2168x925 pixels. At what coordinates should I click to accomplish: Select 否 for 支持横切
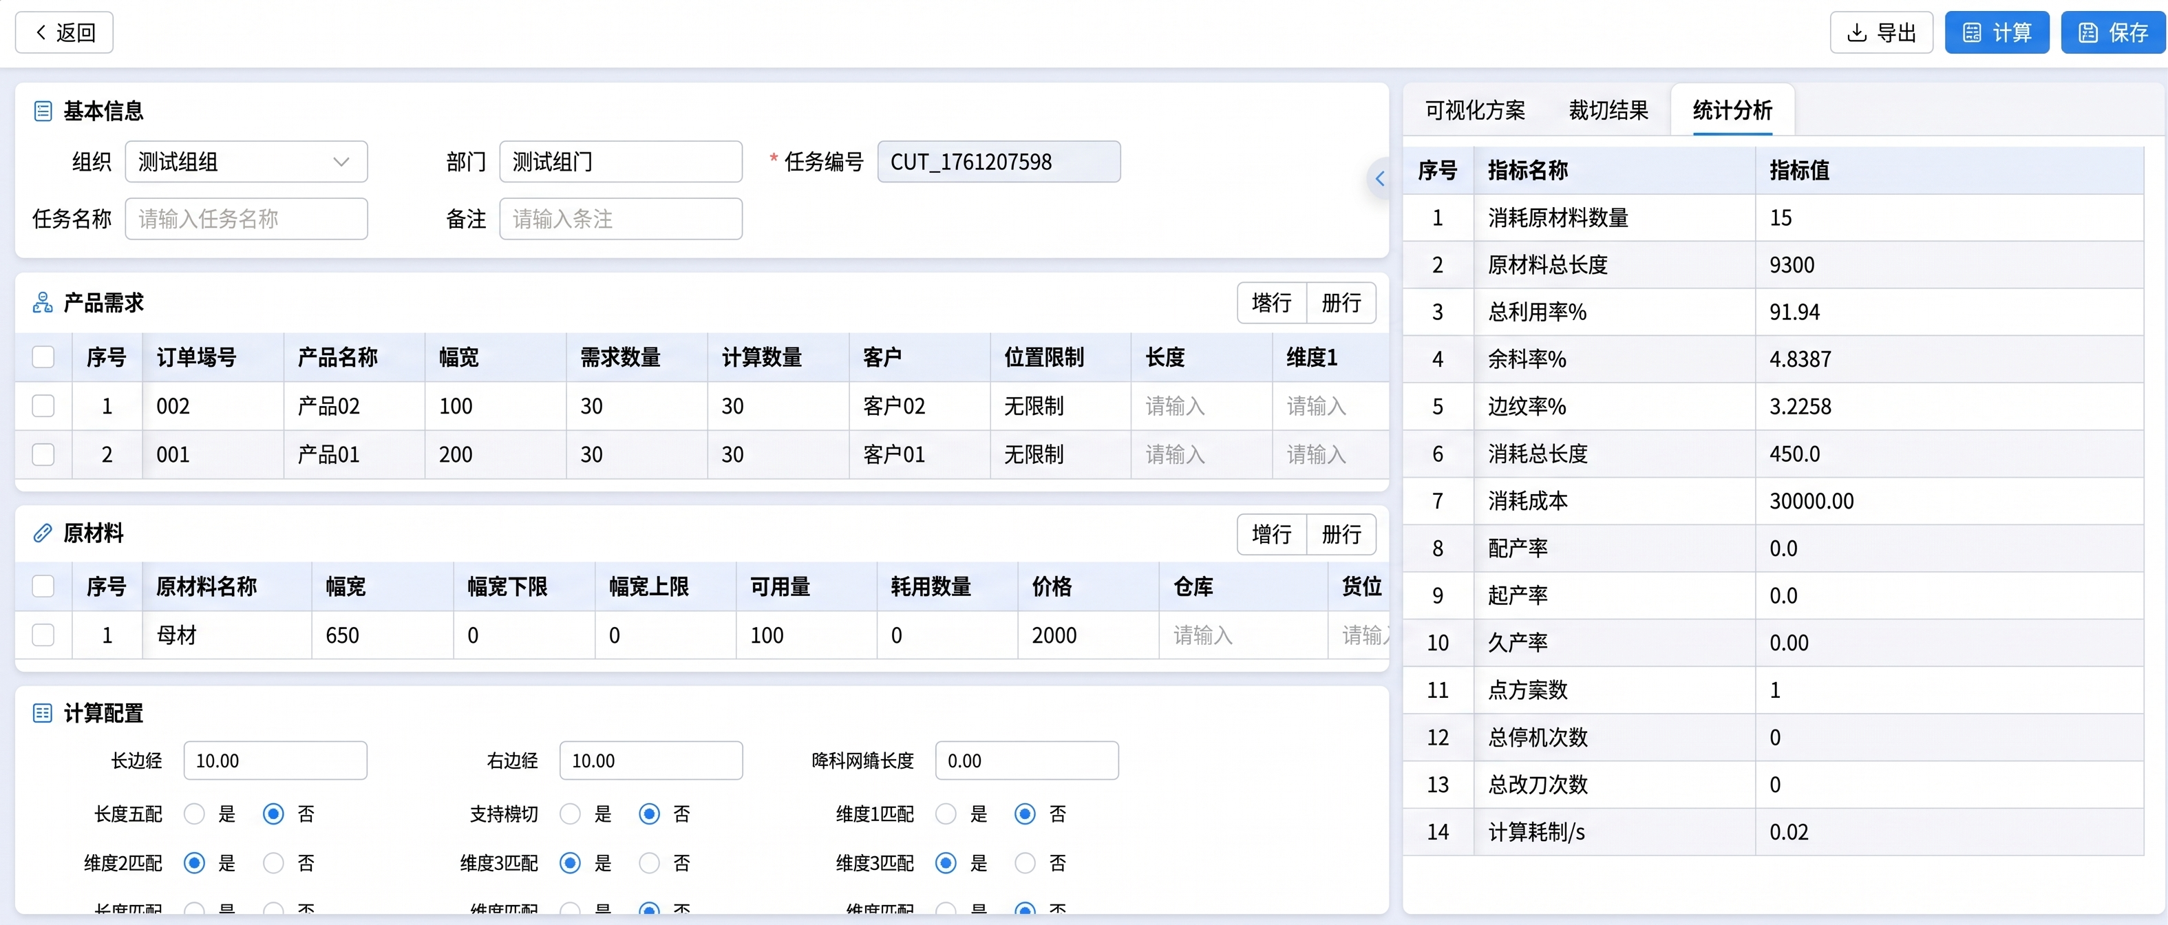tap(650, 814)
